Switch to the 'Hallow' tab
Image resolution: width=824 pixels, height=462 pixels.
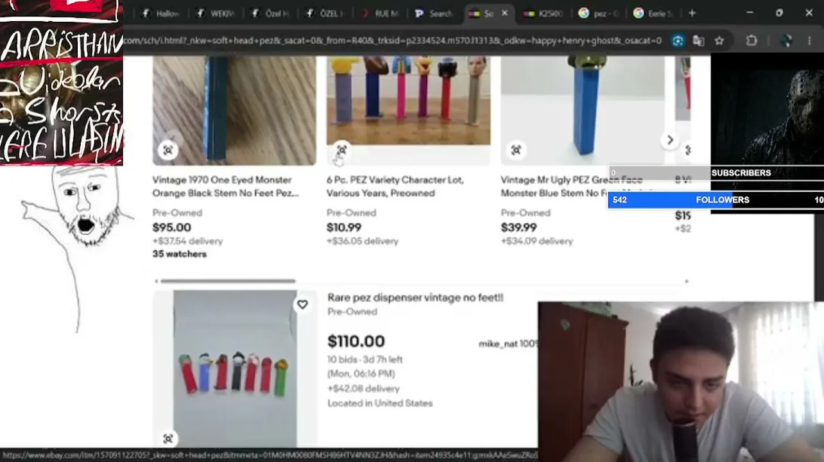pyautogui.click(x=162, y=13)
